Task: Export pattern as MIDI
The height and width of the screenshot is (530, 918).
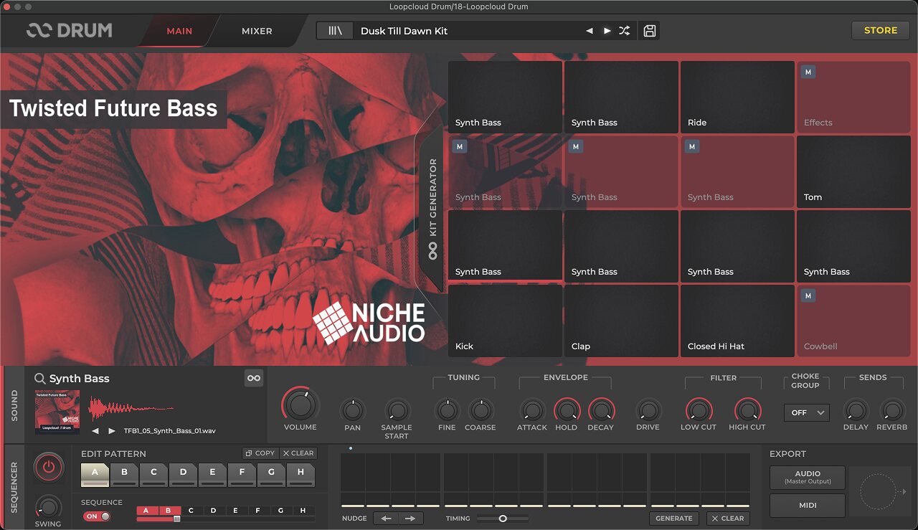Action: coord(808,506)
